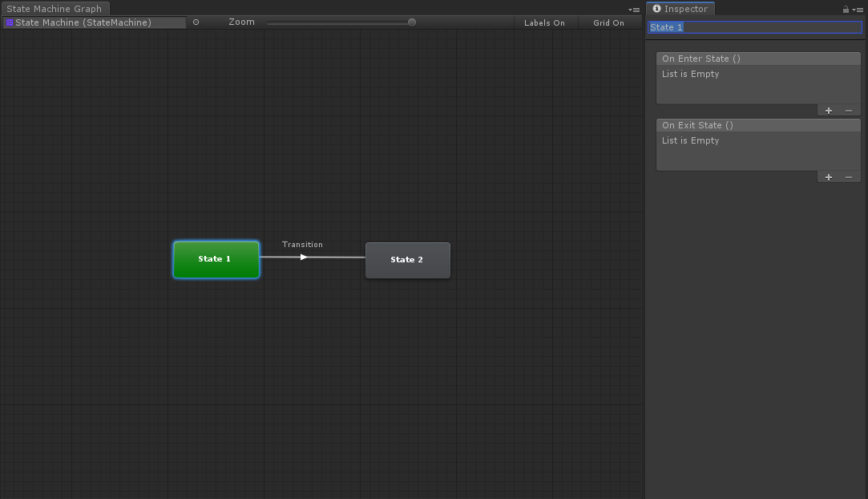
Task: Click the object picker circle icon
Action: click(196, 22)
